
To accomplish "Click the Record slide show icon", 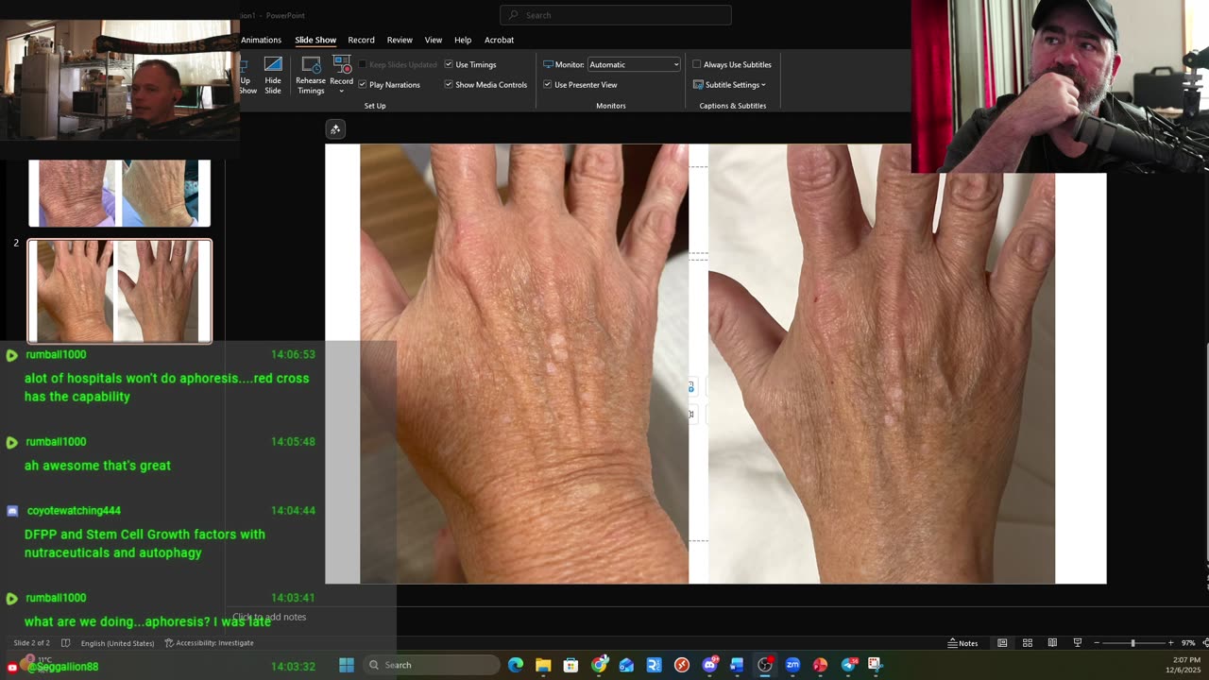I will pyautogui.click(x=342, y=66).
